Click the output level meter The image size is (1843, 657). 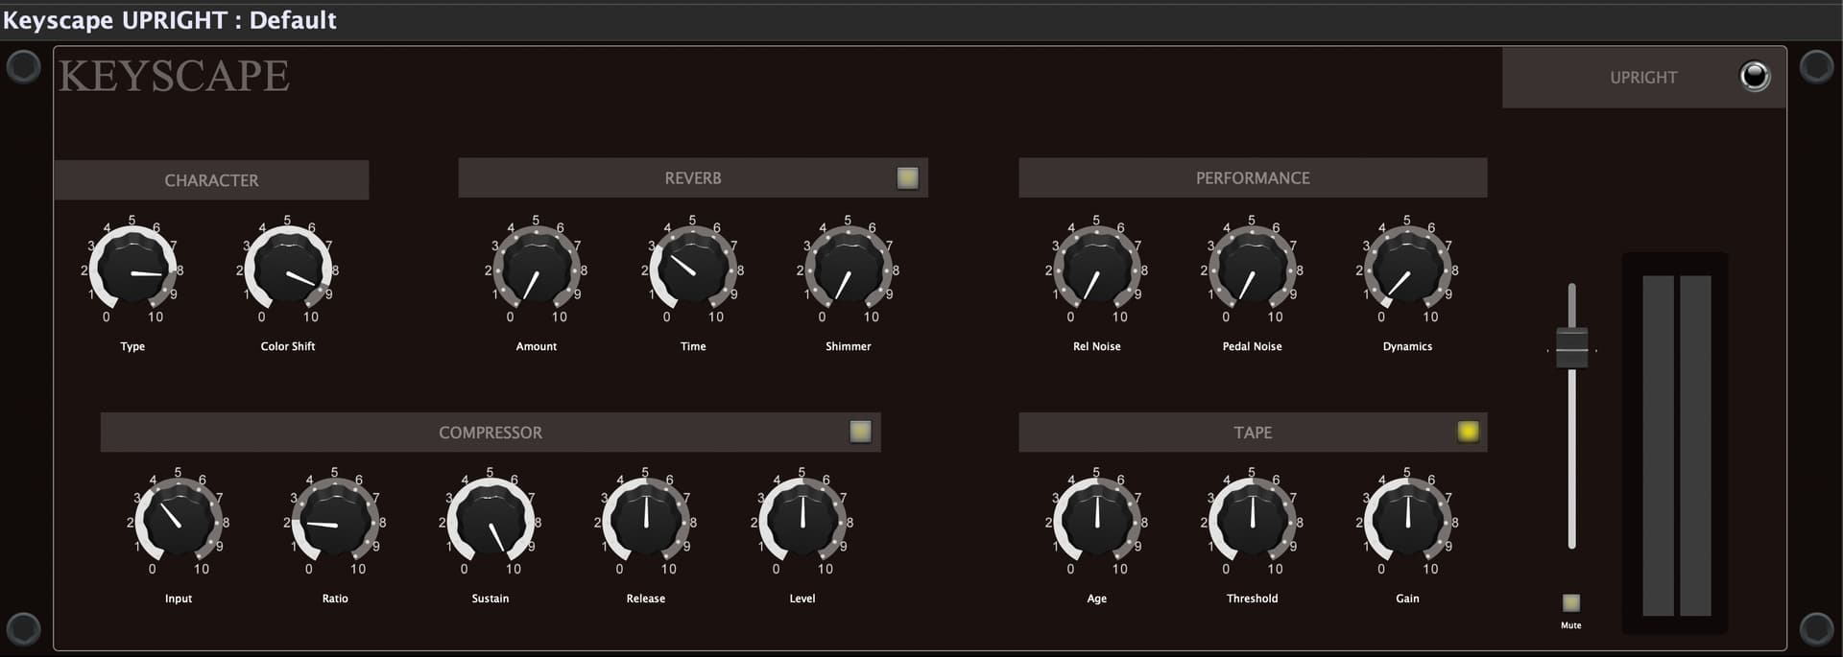click(x=1676, y=445)
